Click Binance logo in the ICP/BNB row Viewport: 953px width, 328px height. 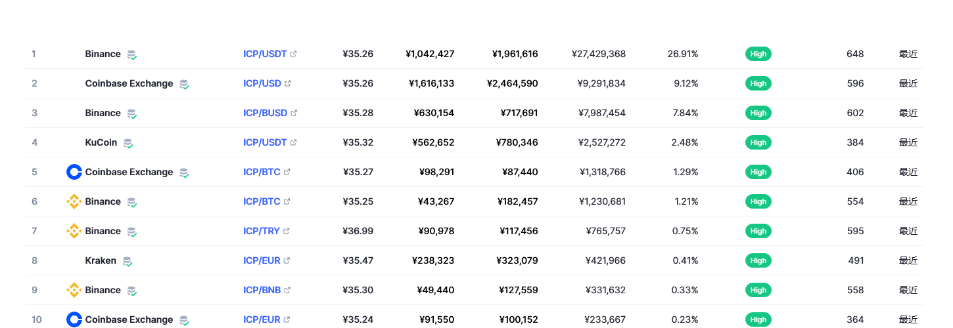click(x=74, y=290)
